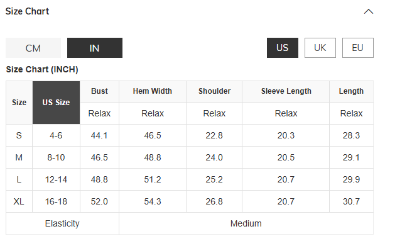The image size is (412, 241).
Task: Click the Bust column header
Action: (x=99, y=91)
